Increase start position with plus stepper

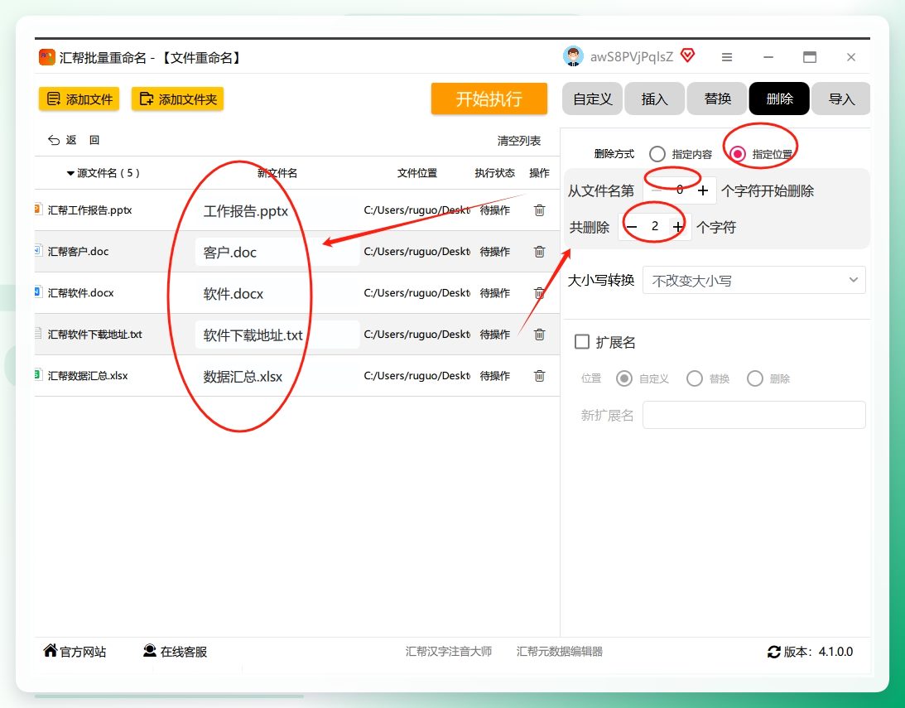pyautogui.click(x=703, y=190)
